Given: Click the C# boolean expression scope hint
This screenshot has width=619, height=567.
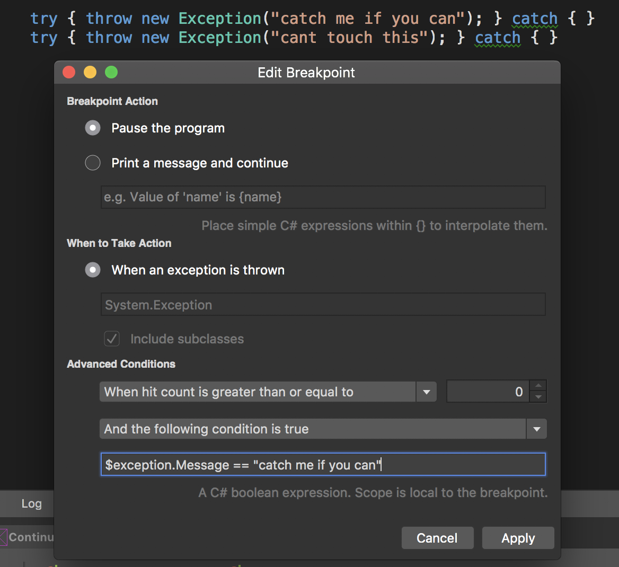Looking at the screenshot, I should (373, 492).
